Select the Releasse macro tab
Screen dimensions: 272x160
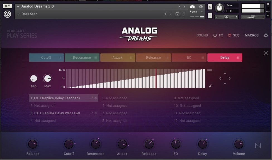pos(153,58)
